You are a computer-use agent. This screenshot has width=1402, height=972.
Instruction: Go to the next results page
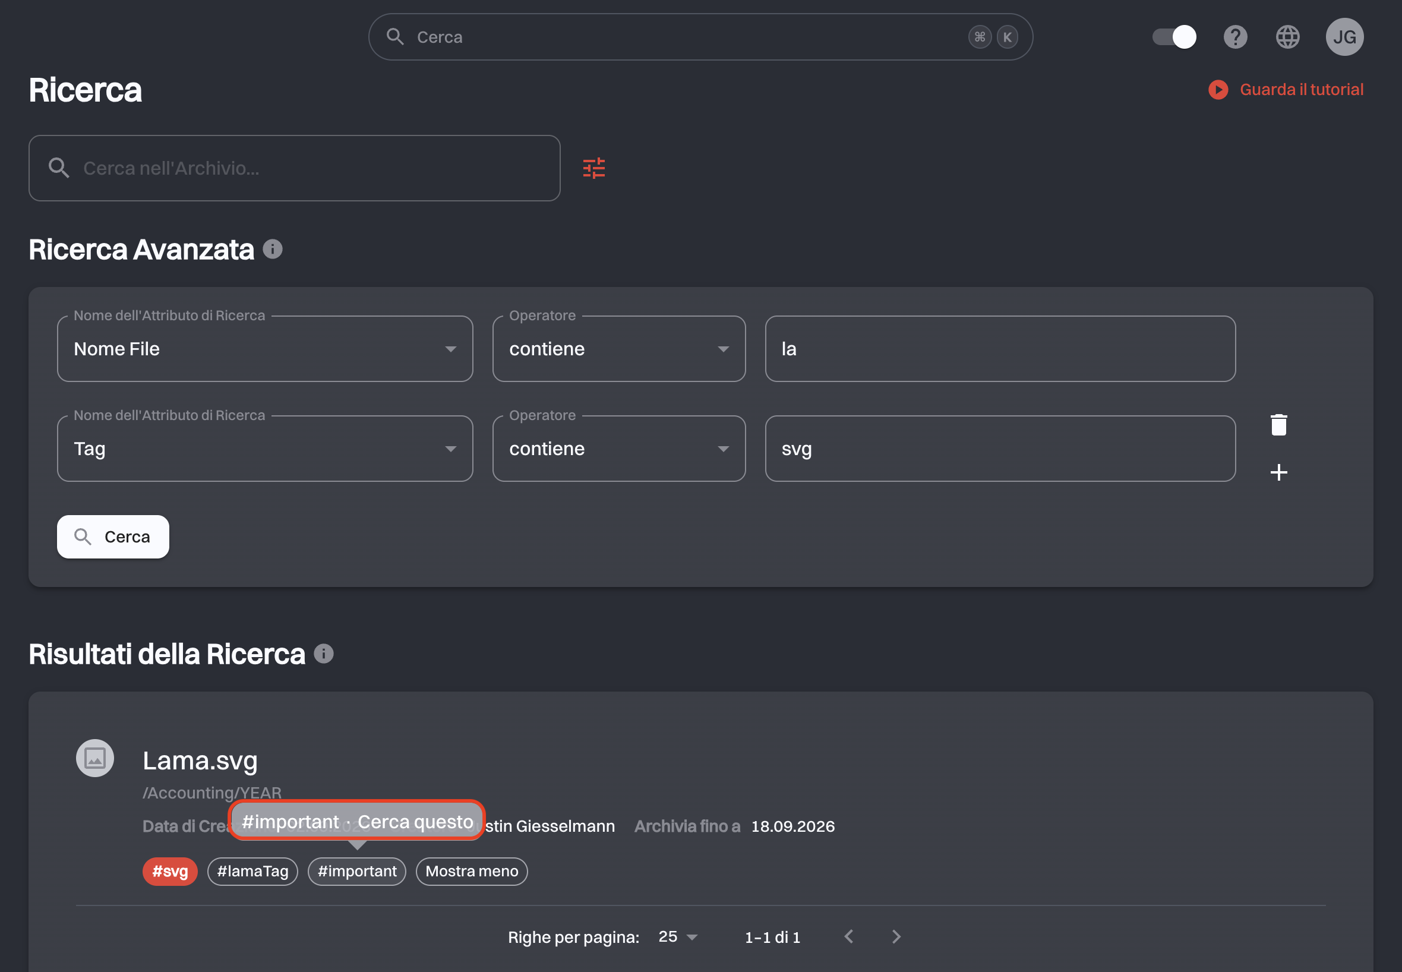click(x=896, y=937)
